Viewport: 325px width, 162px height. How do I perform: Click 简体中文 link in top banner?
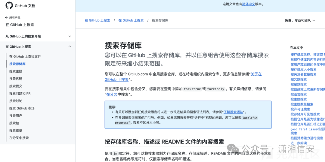249,4
